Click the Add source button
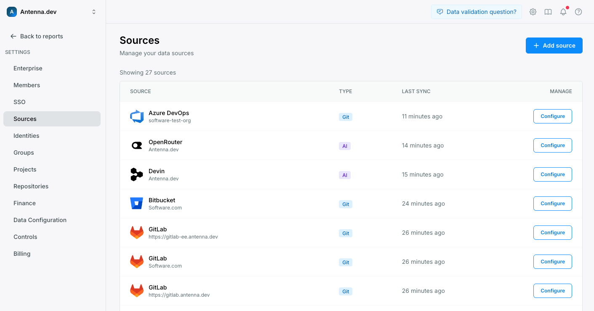 tap(554, 46)
